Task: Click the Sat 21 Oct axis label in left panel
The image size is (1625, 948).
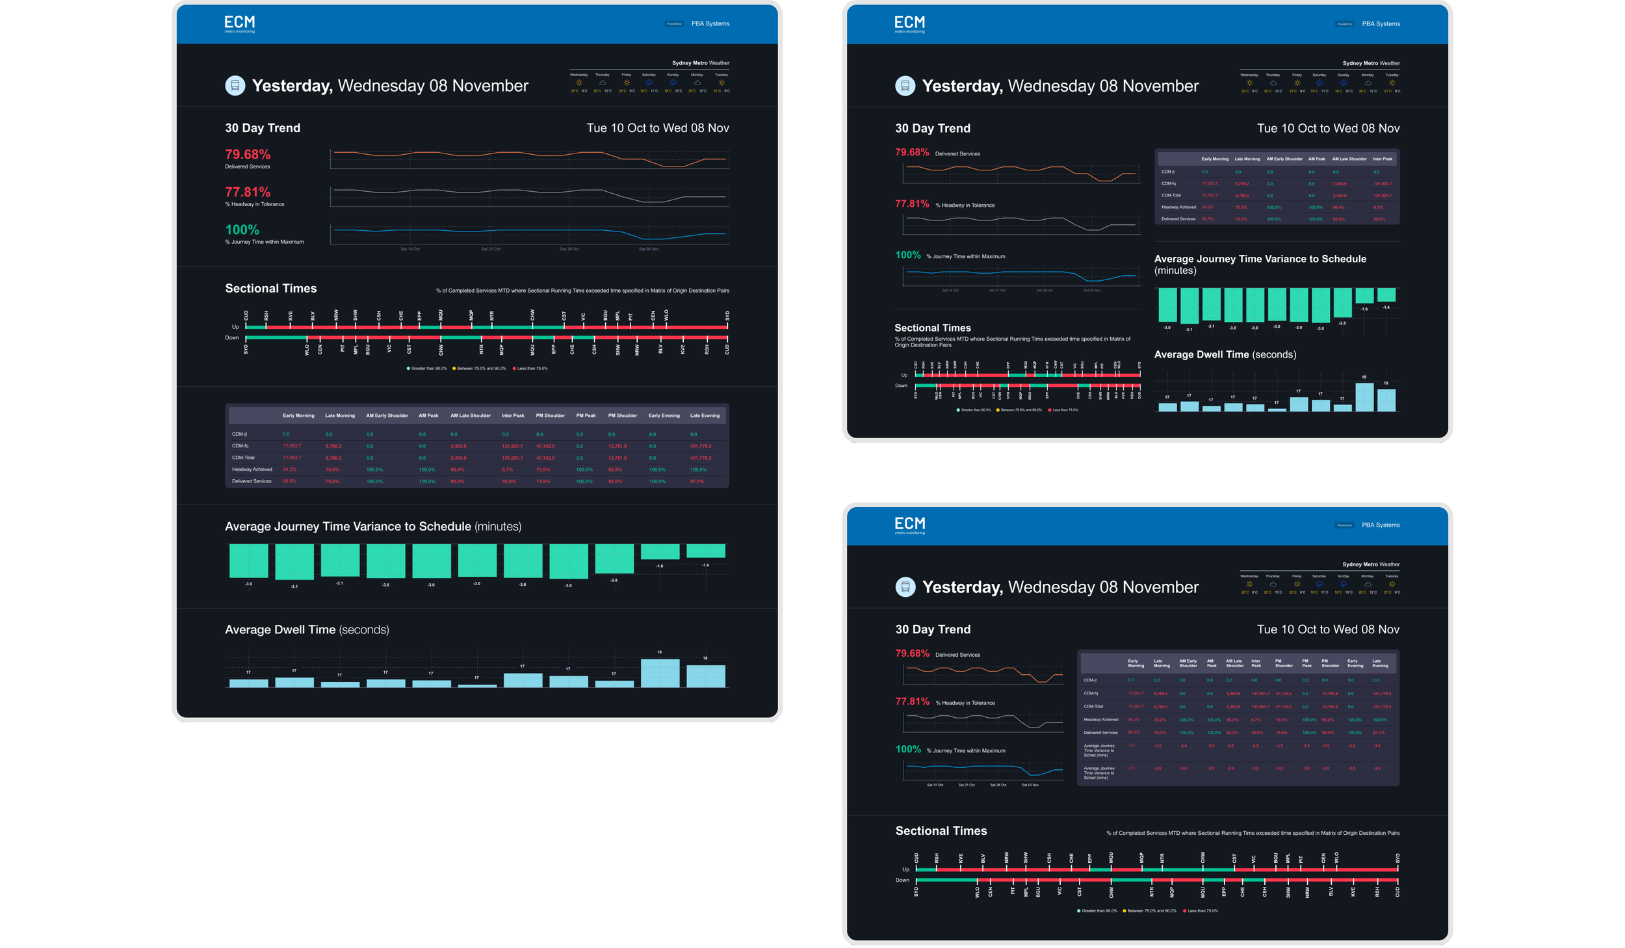Action: [x=490, y=248]
